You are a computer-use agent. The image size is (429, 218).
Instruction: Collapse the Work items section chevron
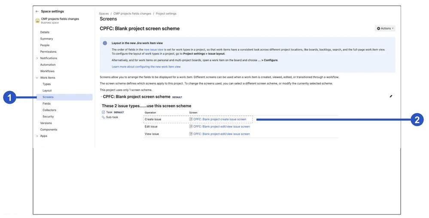[37, 78]
